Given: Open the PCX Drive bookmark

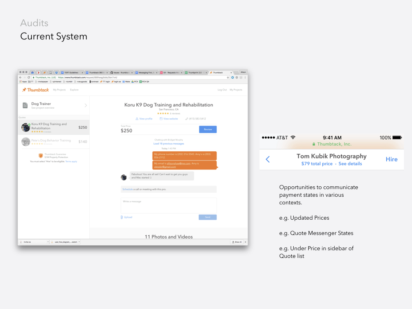Looking at the screenshot, I should click(x=134, y=82).
